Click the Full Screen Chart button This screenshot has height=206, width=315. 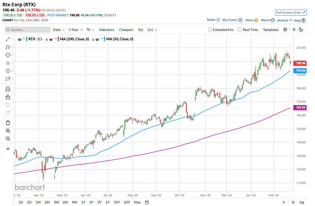coord(291,12)
